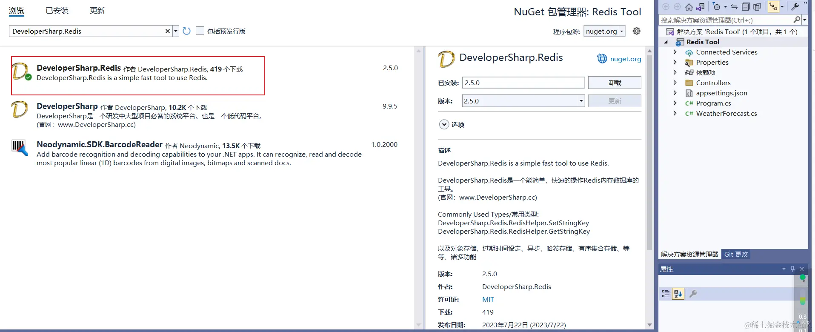The image size is (815, 332).
Task: Select the Neodynamic.SDK.BarcodeReader package title
Action: pyautogui.click(x=100, y=144)
